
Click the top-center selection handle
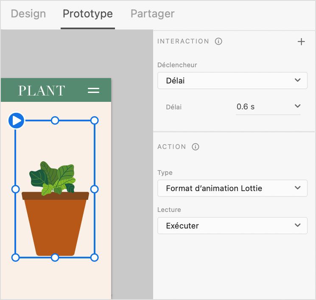pos(55,121)
